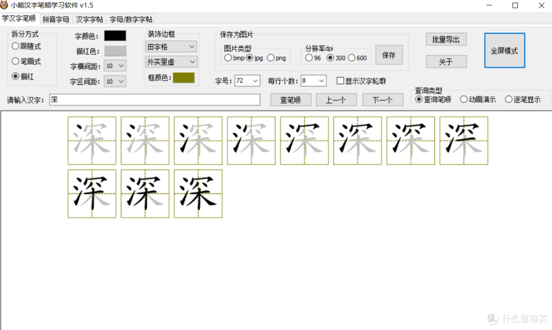Open the 外实里虚 line style dropdown
Screen dimensions: 552x330
[171, 62]
